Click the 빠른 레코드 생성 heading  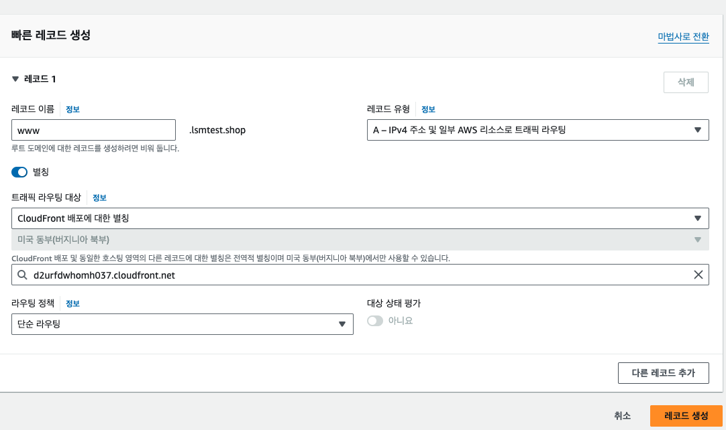51,35
